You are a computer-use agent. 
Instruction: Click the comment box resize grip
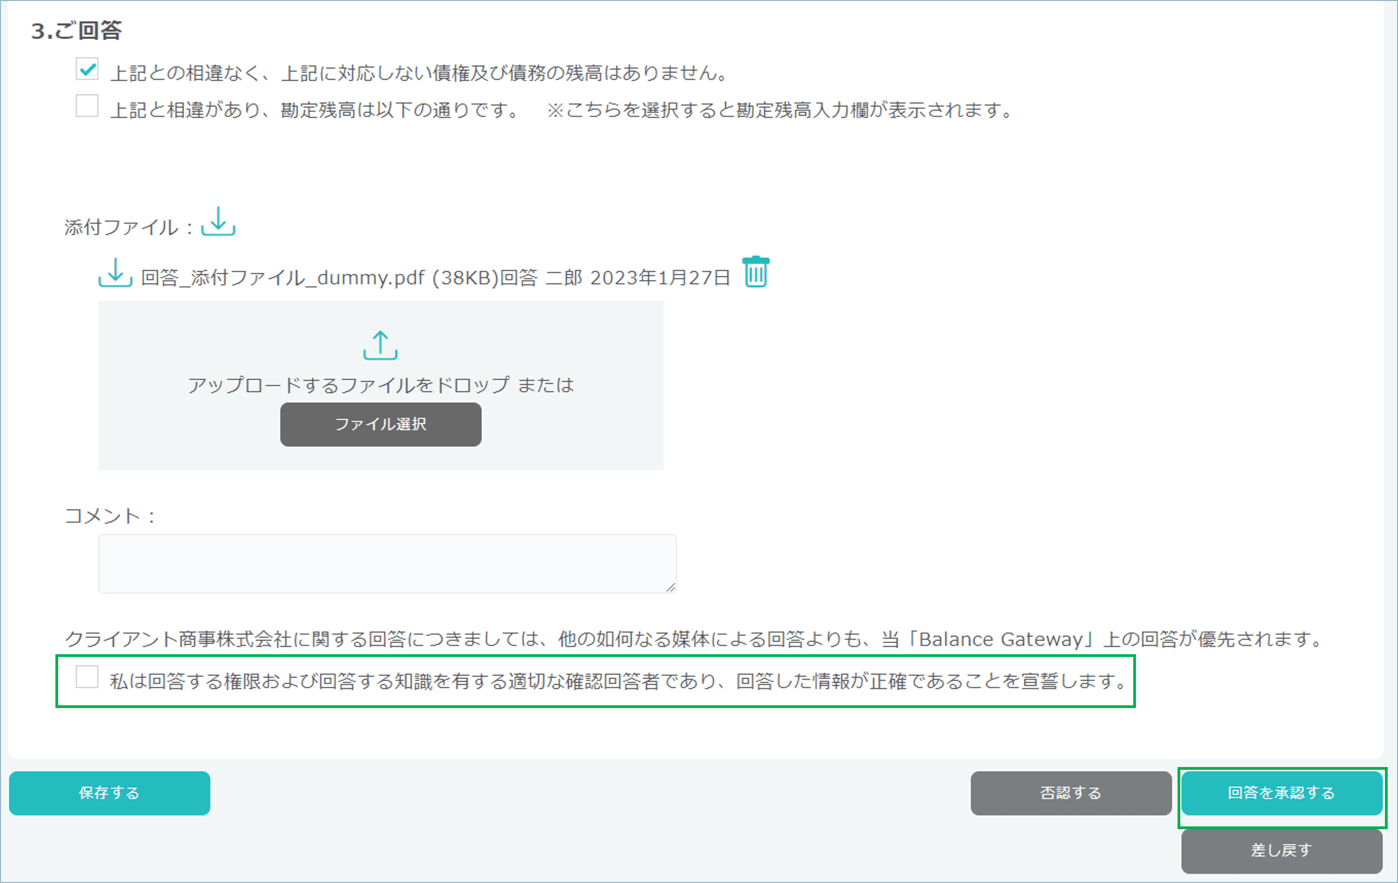pyautogui.click(x=671, y=587)
